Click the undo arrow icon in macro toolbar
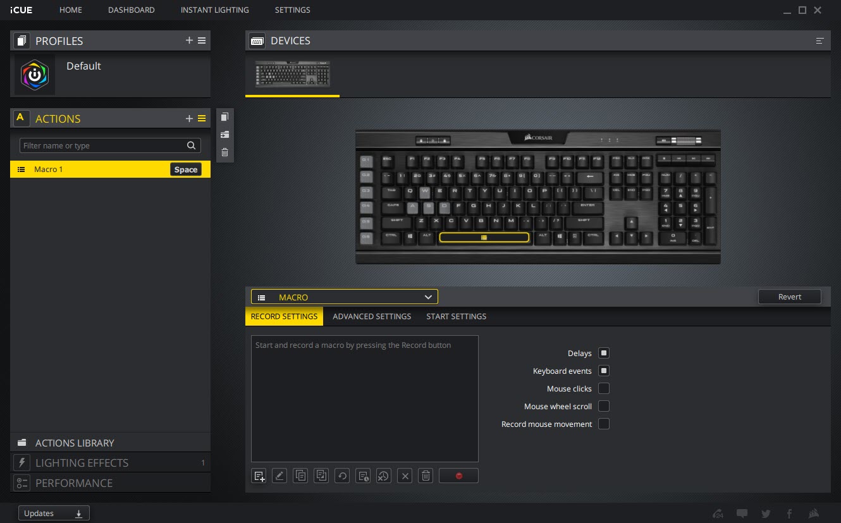 [x=342, y=476]
